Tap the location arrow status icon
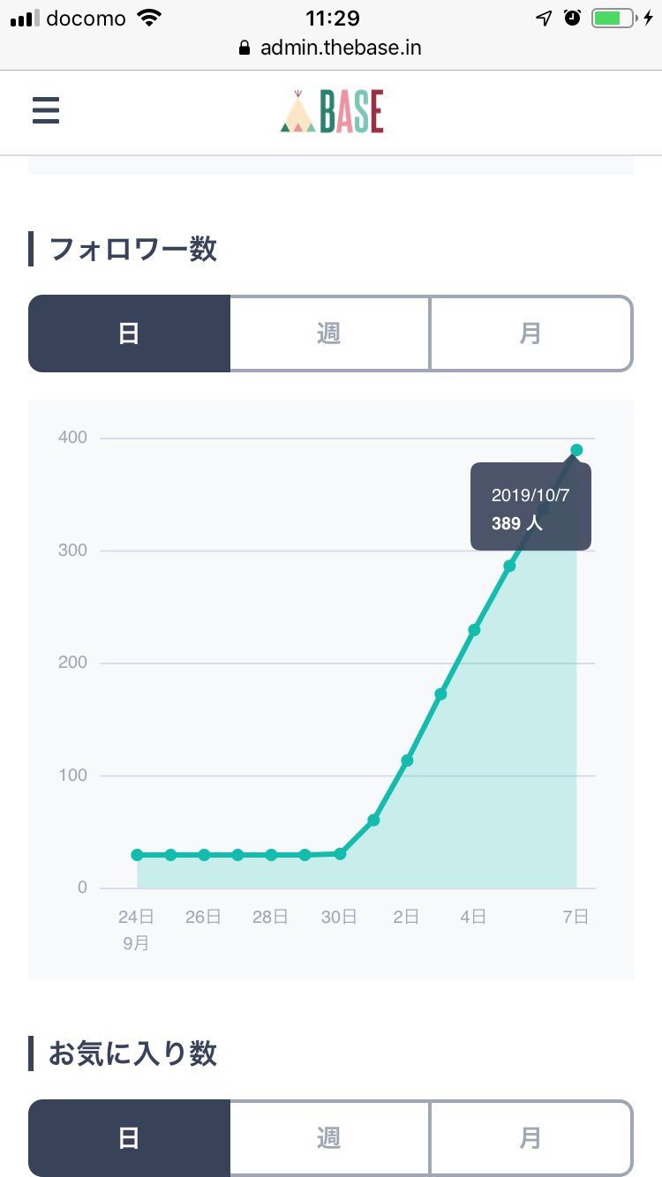Image resolution: width=662 pixels, height=1177 pixels. [x=545, y=18]
